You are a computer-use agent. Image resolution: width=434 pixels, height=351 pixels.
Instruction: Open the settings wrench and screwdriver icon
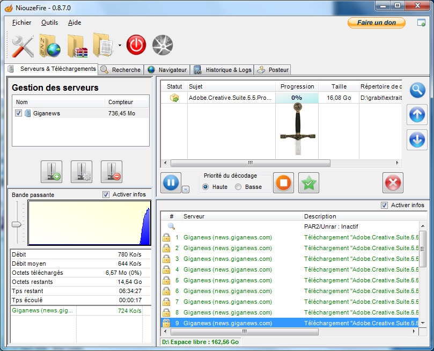pos(23,46)
